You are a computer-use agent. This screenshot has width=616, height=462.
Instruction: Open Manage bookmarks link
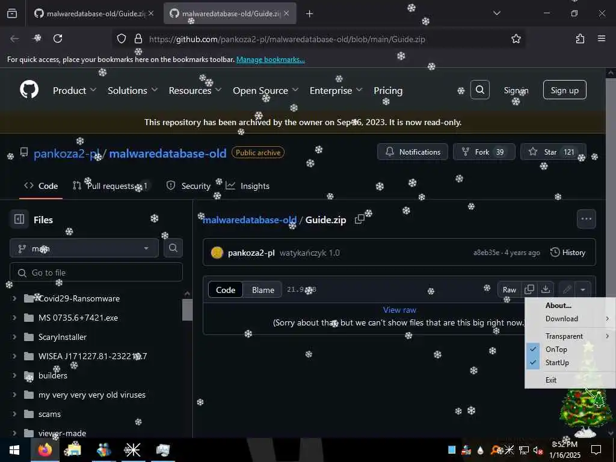click(x=270, y=60)
